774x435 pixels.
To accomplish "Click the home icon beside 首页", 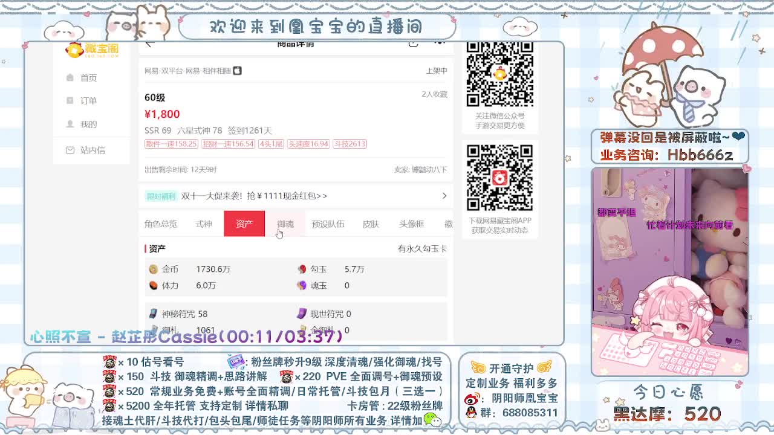I will (x=70, y=77).
